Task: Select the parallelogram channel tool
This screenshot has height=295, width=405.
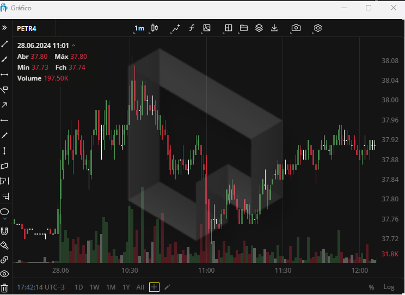Action: point(4,166)
